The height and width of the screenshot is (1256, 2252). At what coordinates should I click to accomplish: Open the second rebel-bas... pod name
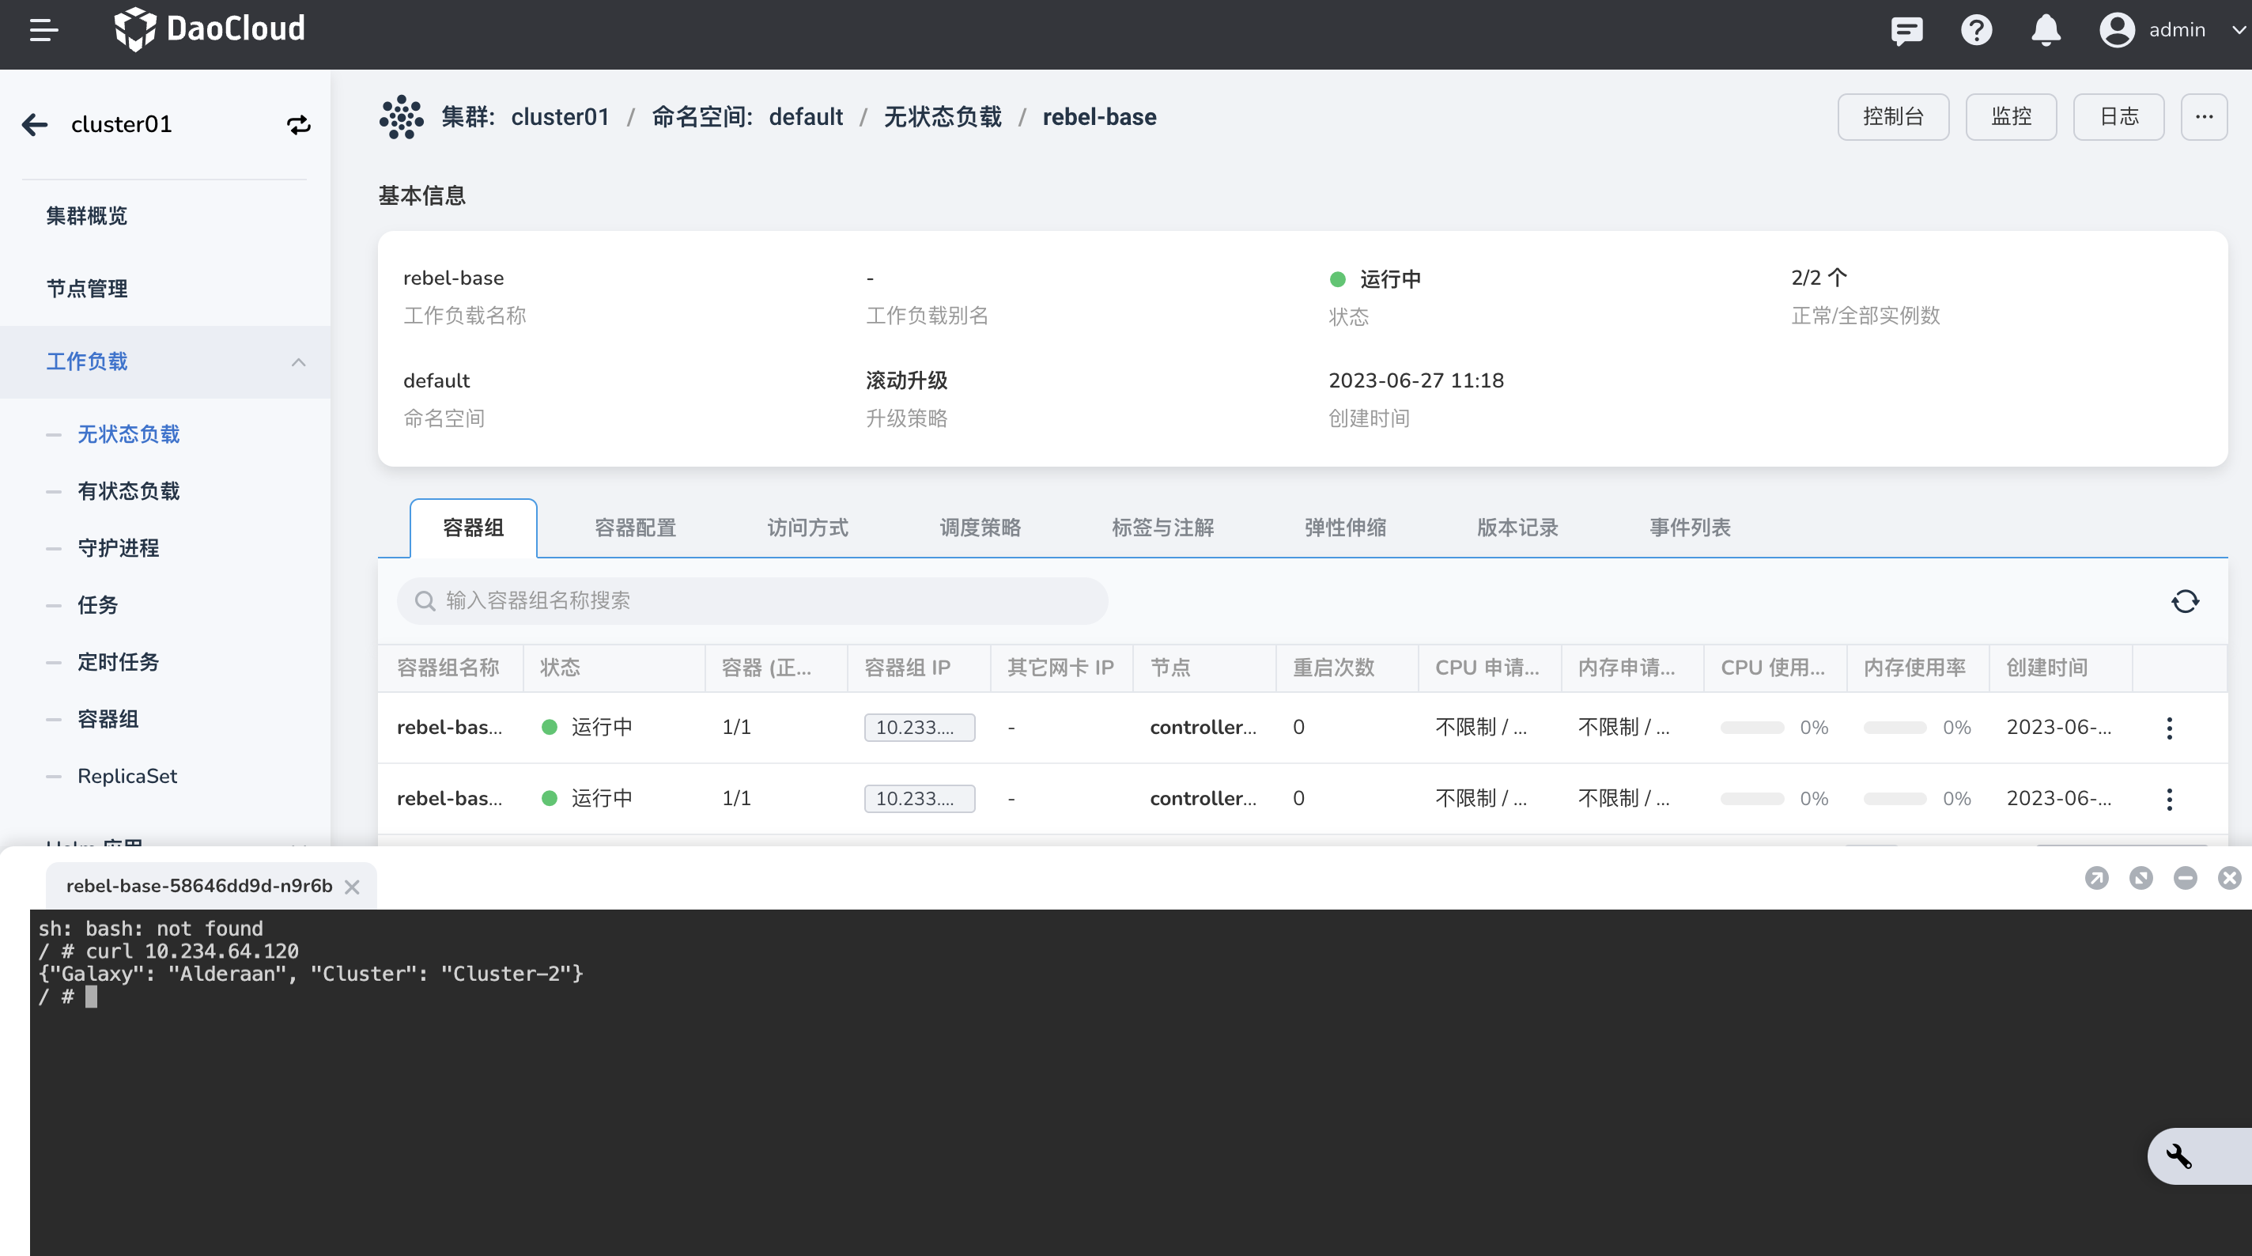click(x=449, y=798)
